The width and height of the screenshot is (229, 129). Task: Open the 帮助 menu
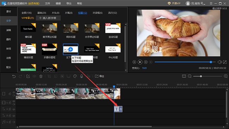pos(80,4)
